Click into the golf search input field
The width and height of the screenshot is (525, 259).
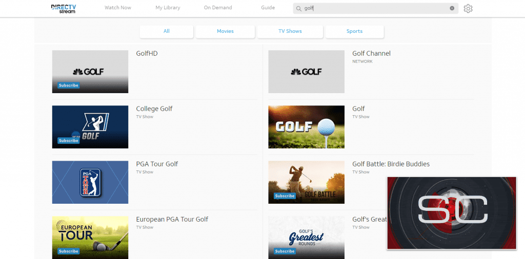click(375, 8)
